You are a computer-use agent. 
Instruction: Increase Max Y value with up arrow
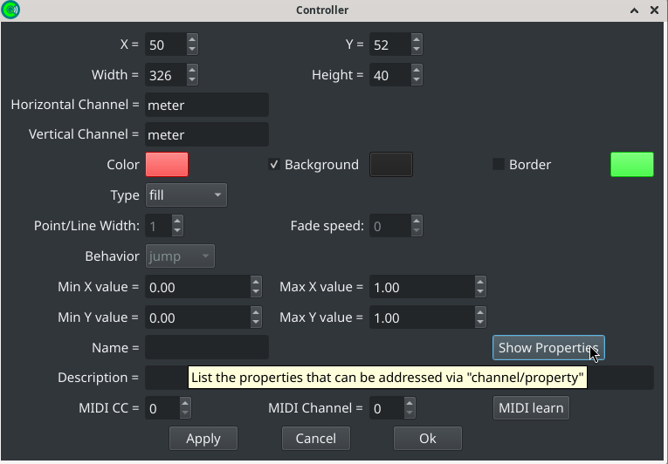tap(480, 312)
